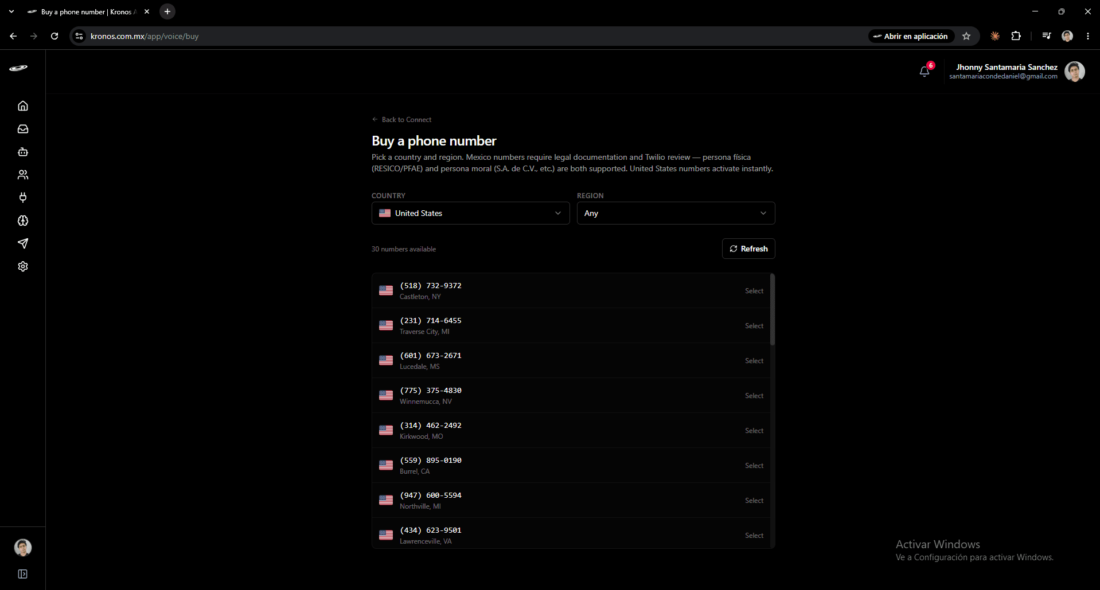Open the Chrome three-dot menu
Viewport: 1100px width, 590px height.
point(1088,36)
